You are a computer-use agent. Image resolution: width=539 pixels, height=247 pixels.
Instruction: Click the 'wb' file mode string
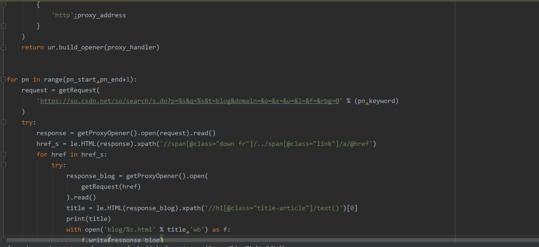[197, 229]
